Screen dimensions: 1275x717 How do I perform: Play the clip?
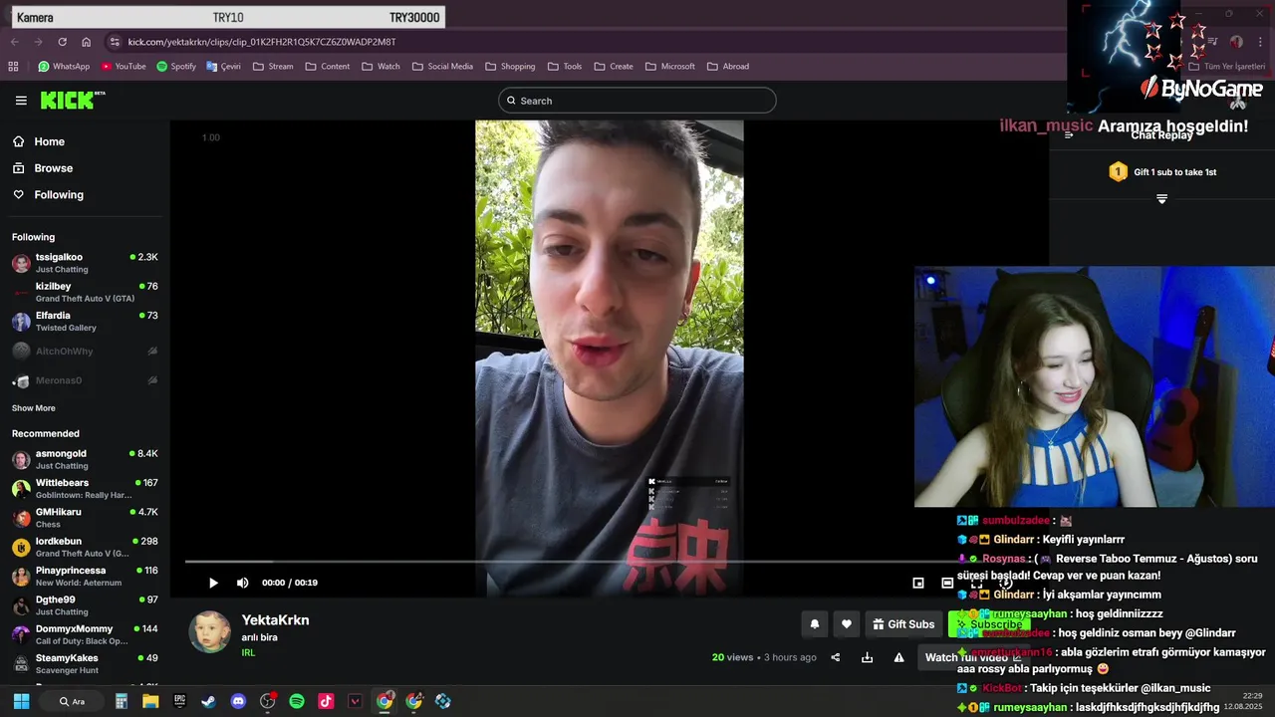[x=213, y=583]
